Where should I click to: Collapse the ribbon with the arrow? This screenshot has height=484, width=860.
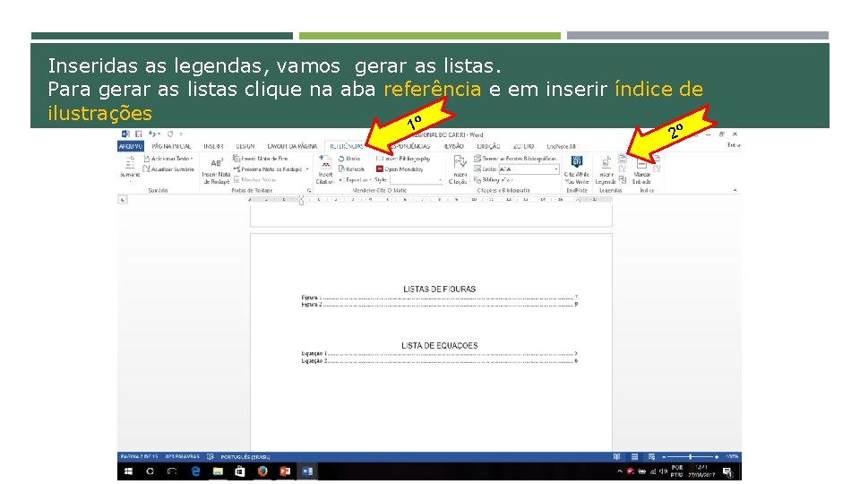coord(735,190)
